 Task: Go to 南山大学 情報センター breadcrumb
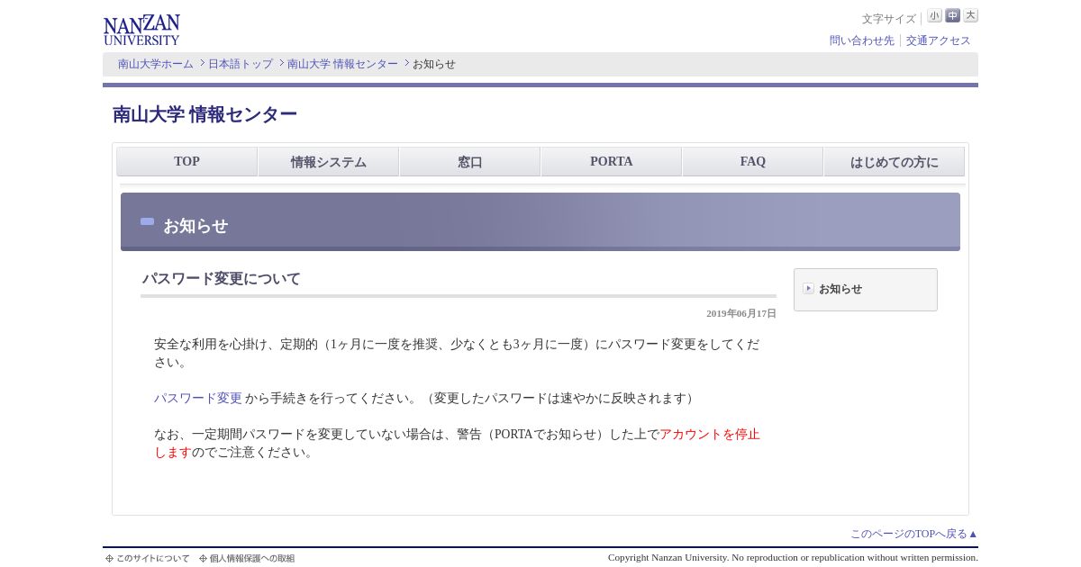pos(342,64)
